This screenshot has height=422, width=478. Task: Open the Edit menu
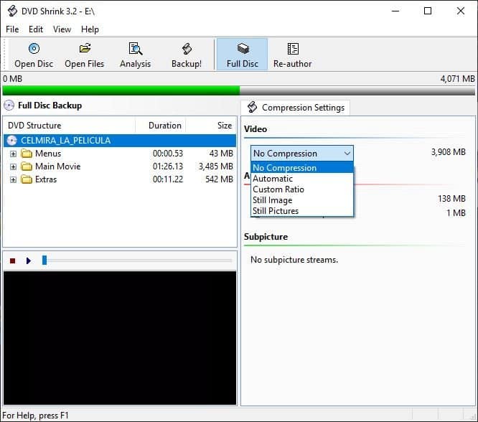[36, 29]
